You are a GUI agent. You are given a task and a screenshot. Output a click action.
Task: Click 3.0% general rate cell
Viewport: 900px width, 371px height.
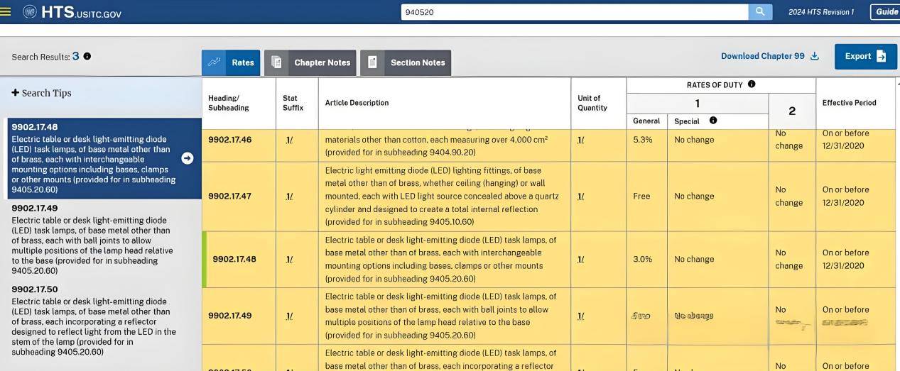[642, 259]
